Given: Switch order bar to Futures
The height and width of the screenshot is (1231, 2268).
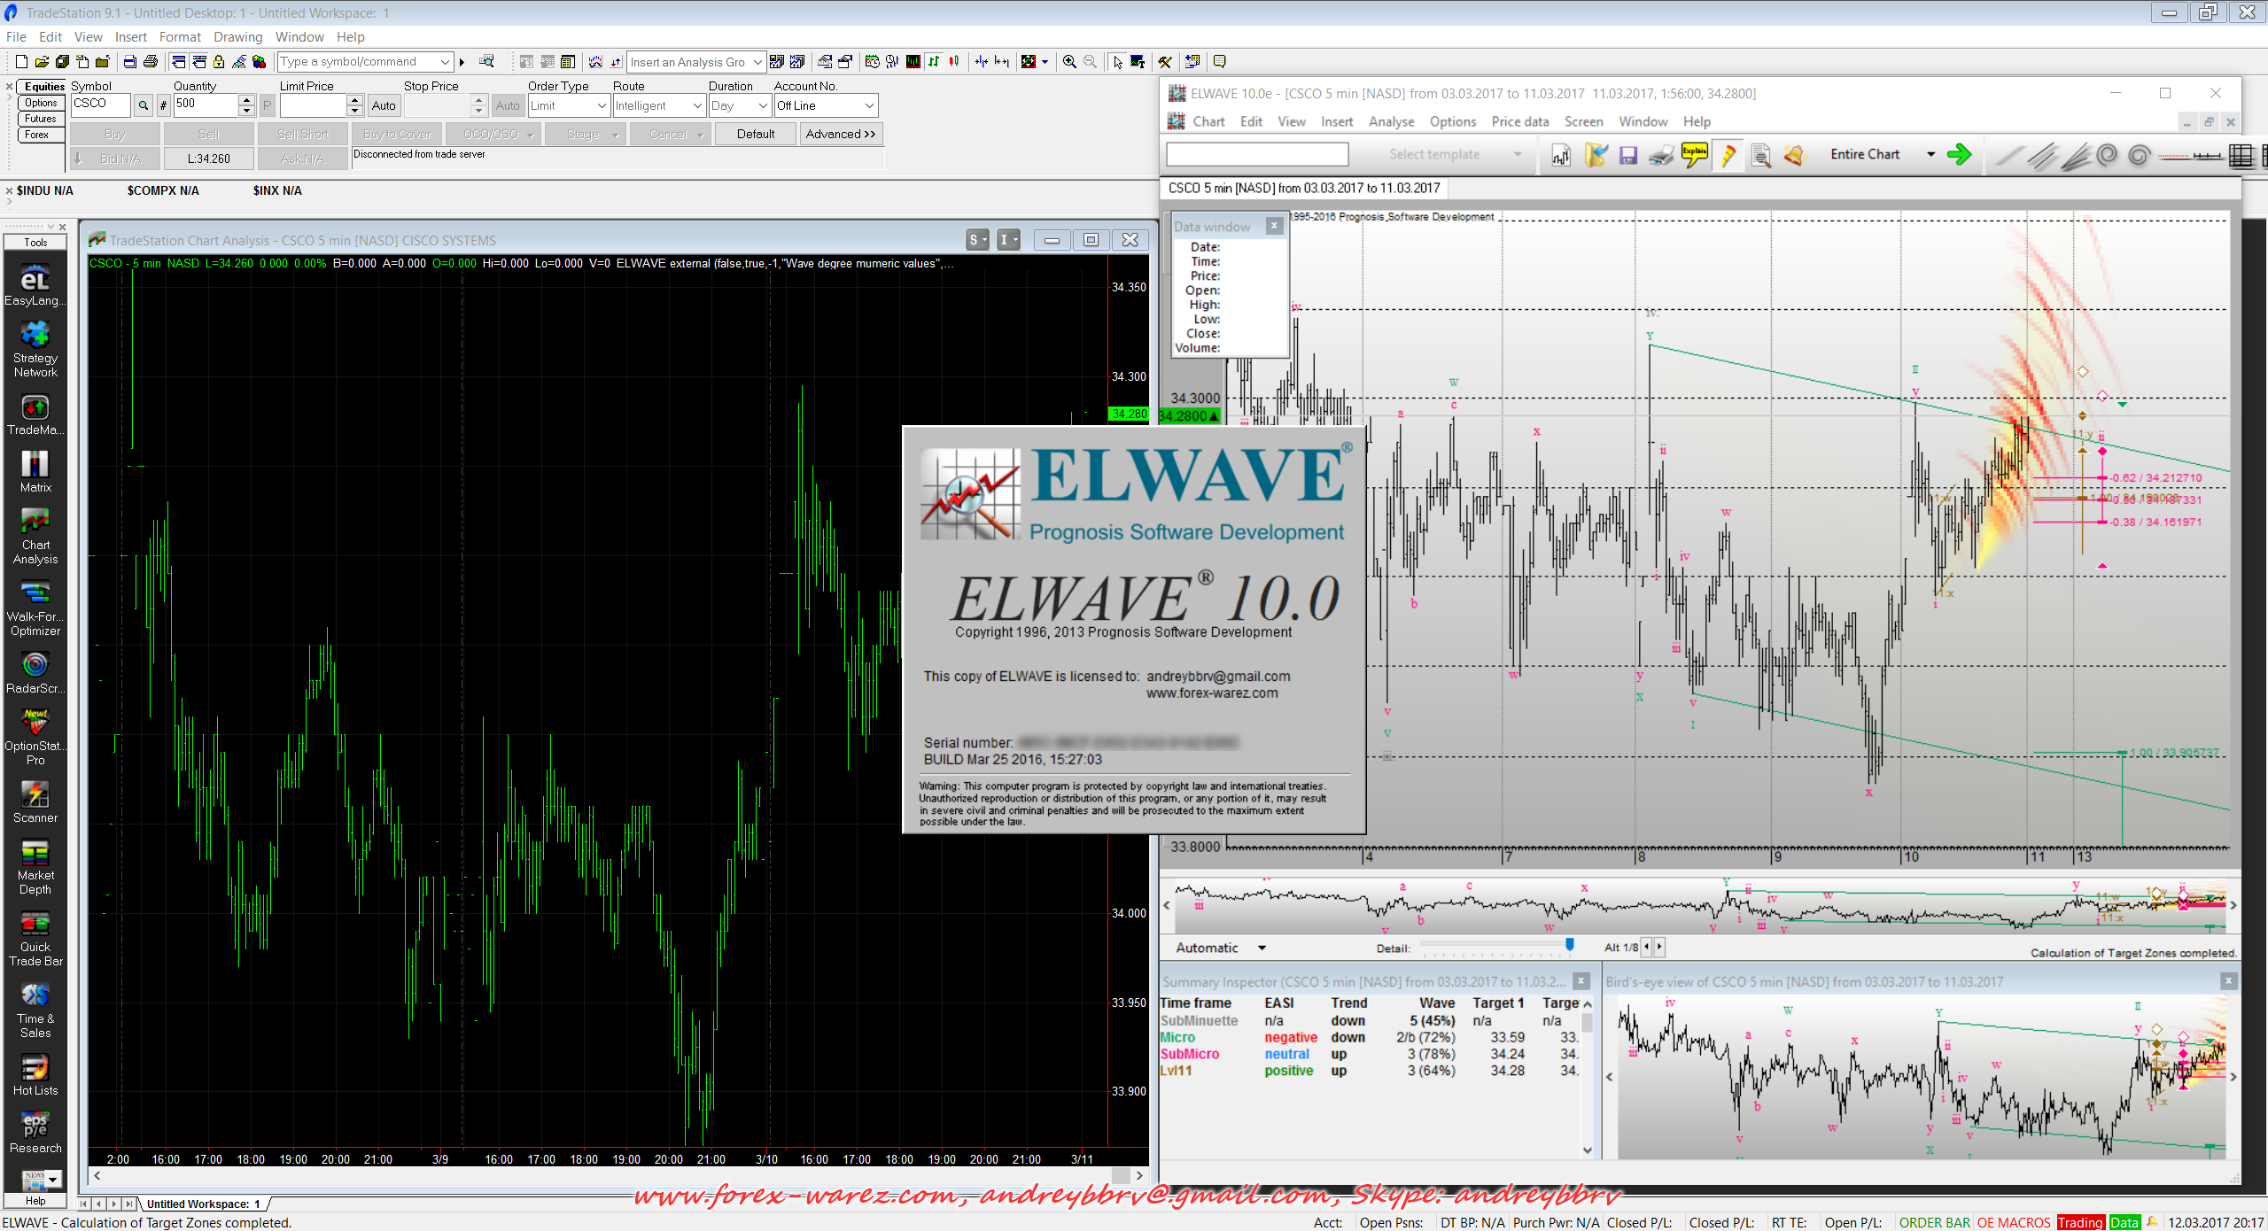Looking at the screenshot, I should (41, 119).
